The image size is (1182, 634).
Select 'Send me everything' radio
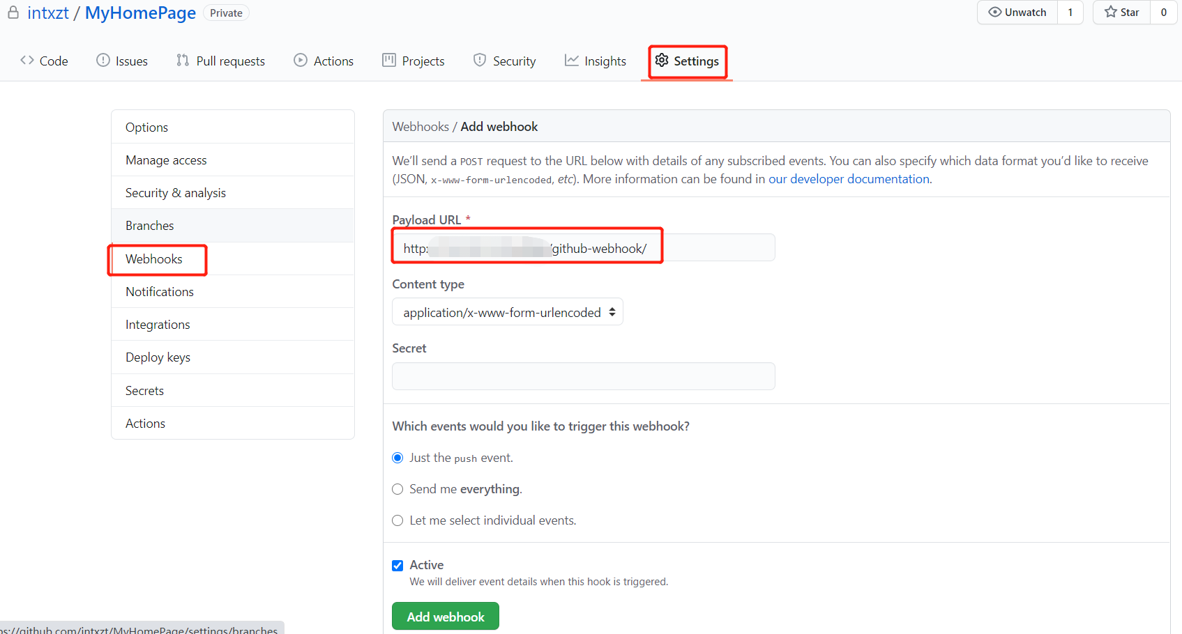(x=397, y=489)
